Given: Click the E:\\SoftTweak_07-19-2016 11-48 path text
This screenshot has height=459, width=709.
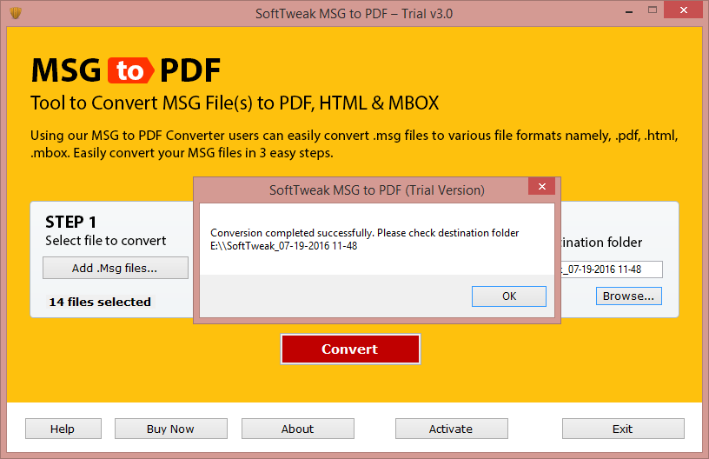Looking at the screenshot, I should pyautogui.click(x=283, y=246).
